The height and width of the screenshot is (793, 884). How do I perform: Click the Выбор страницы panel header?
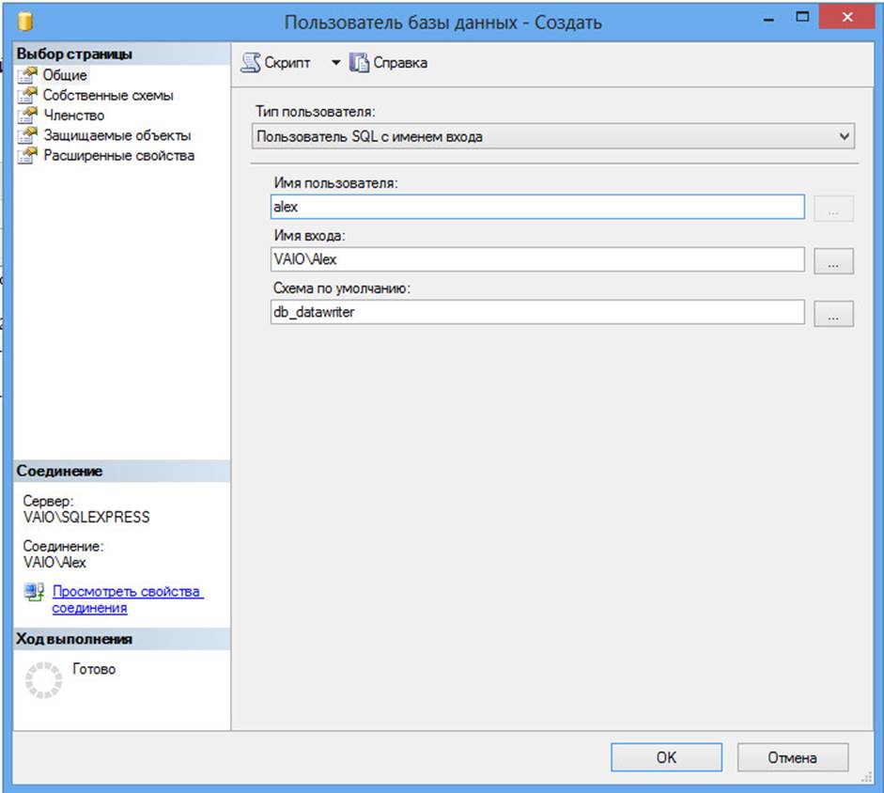click(121, 54)
